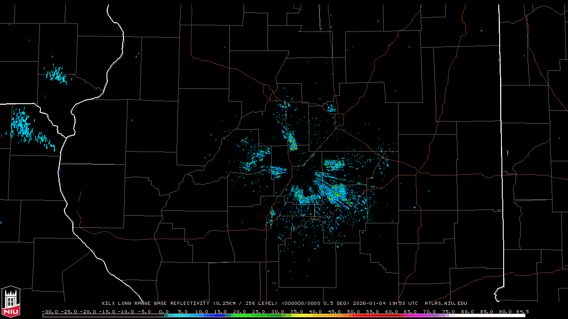Click the 10.0 dBZ scale label

click(x=202, y=311)
